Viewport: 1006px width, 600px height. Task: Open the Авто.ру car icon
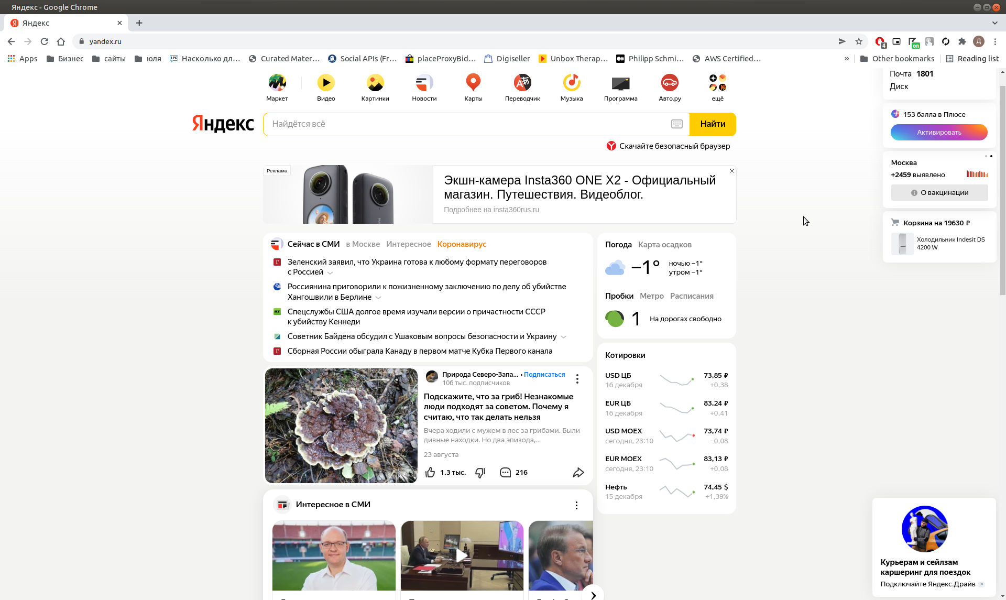670,83
